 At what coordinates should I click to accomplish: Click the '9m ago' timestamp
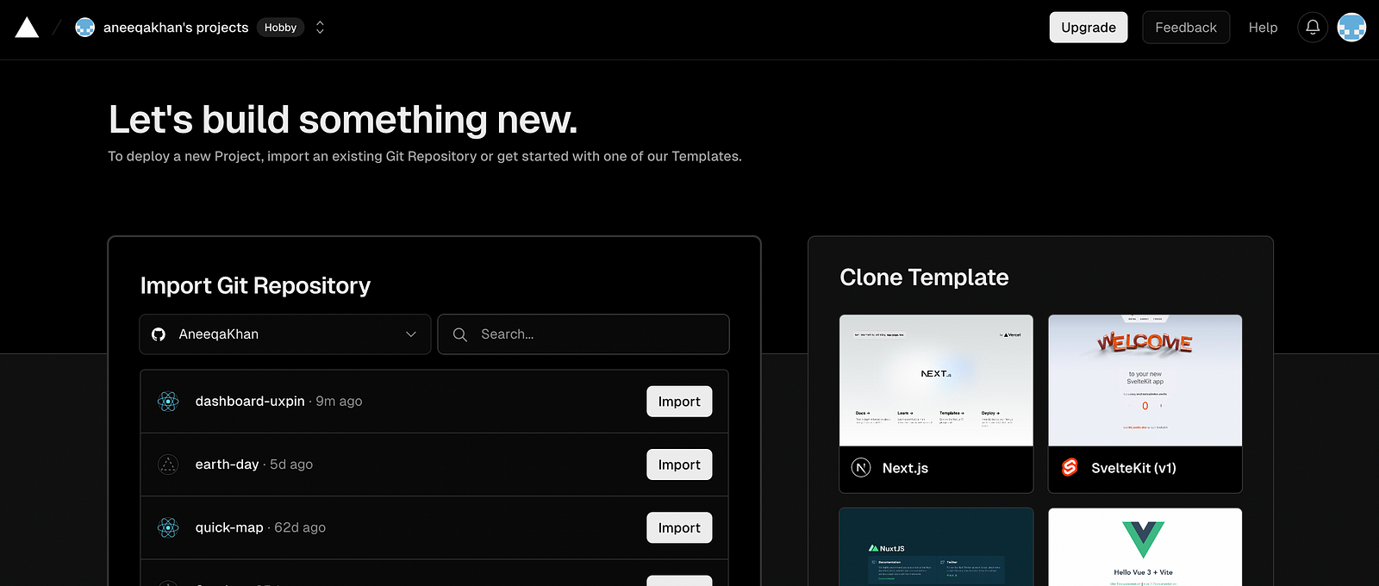[339, 402]
